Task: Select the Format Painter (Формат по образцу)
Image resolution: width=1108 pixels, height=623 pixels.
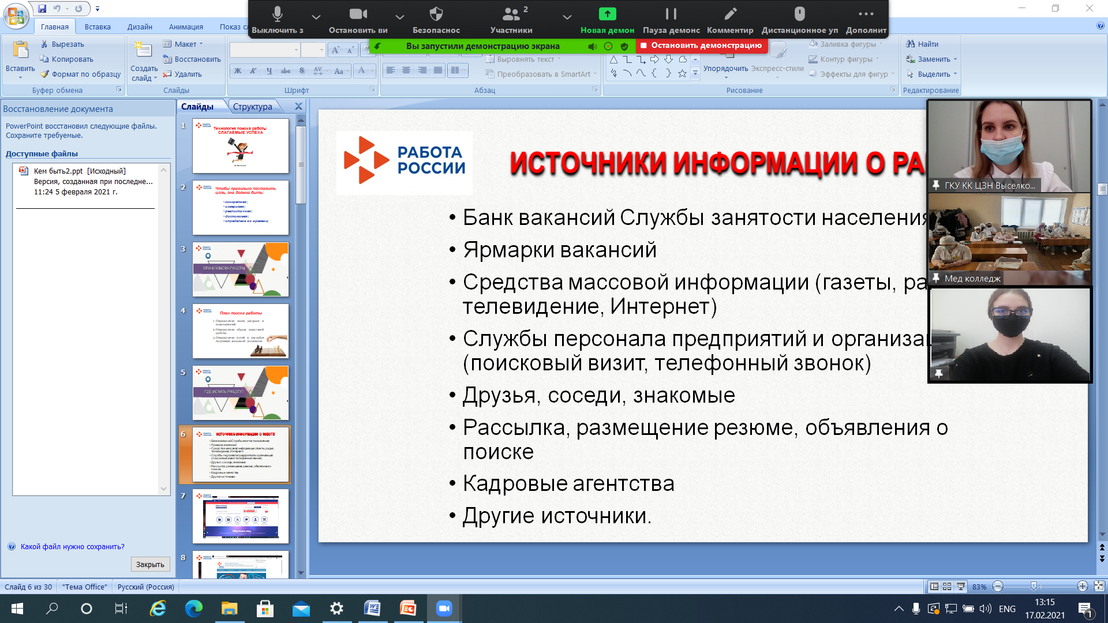Action: (x=80, y=74)
